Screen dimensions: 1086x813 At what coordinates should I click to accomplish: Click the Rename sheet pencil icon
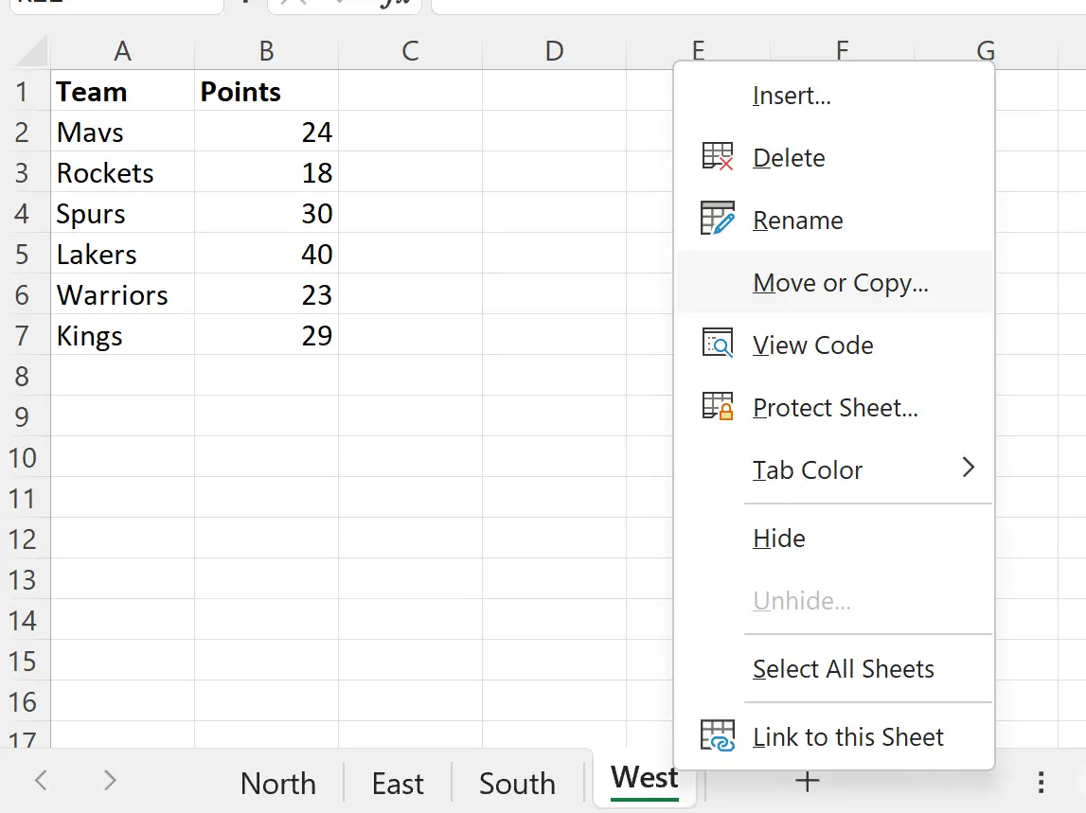[717, 219]
